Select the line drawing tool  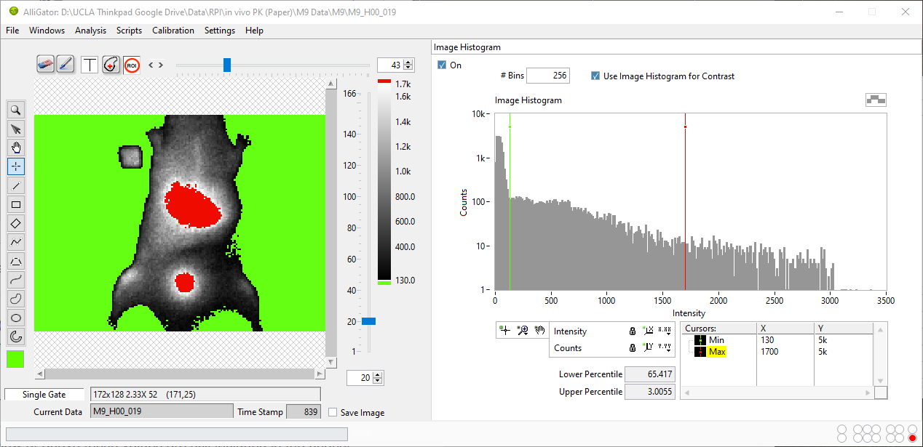coord(15,185)
